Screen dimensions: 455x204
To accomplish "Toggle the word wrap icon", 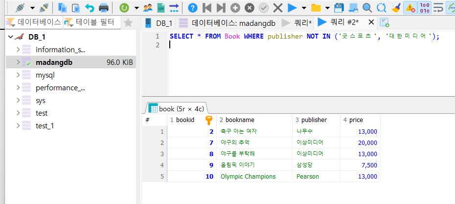I will (438, 8).
